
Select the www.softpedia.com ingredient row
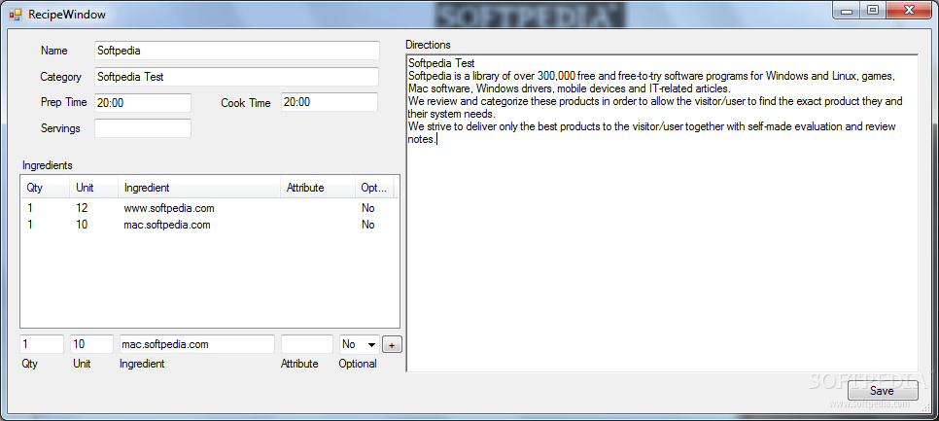click(210, 208)
